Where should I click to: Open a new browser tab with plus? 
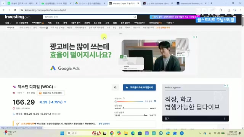pos(211,3)
